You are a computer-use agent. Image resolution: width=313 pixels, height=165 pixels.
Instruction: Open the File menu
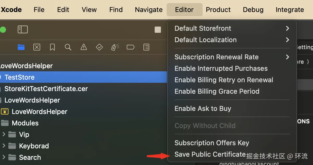point(39,10)
